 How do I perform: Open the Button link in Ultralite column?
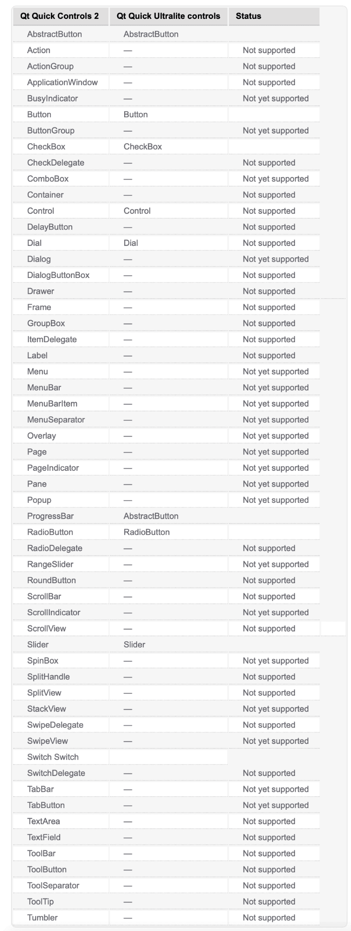[x=136, y=115]
